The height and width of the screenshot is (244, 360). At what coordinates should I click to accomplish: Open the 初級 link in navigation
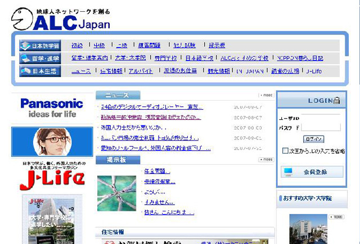click(77, 46)
